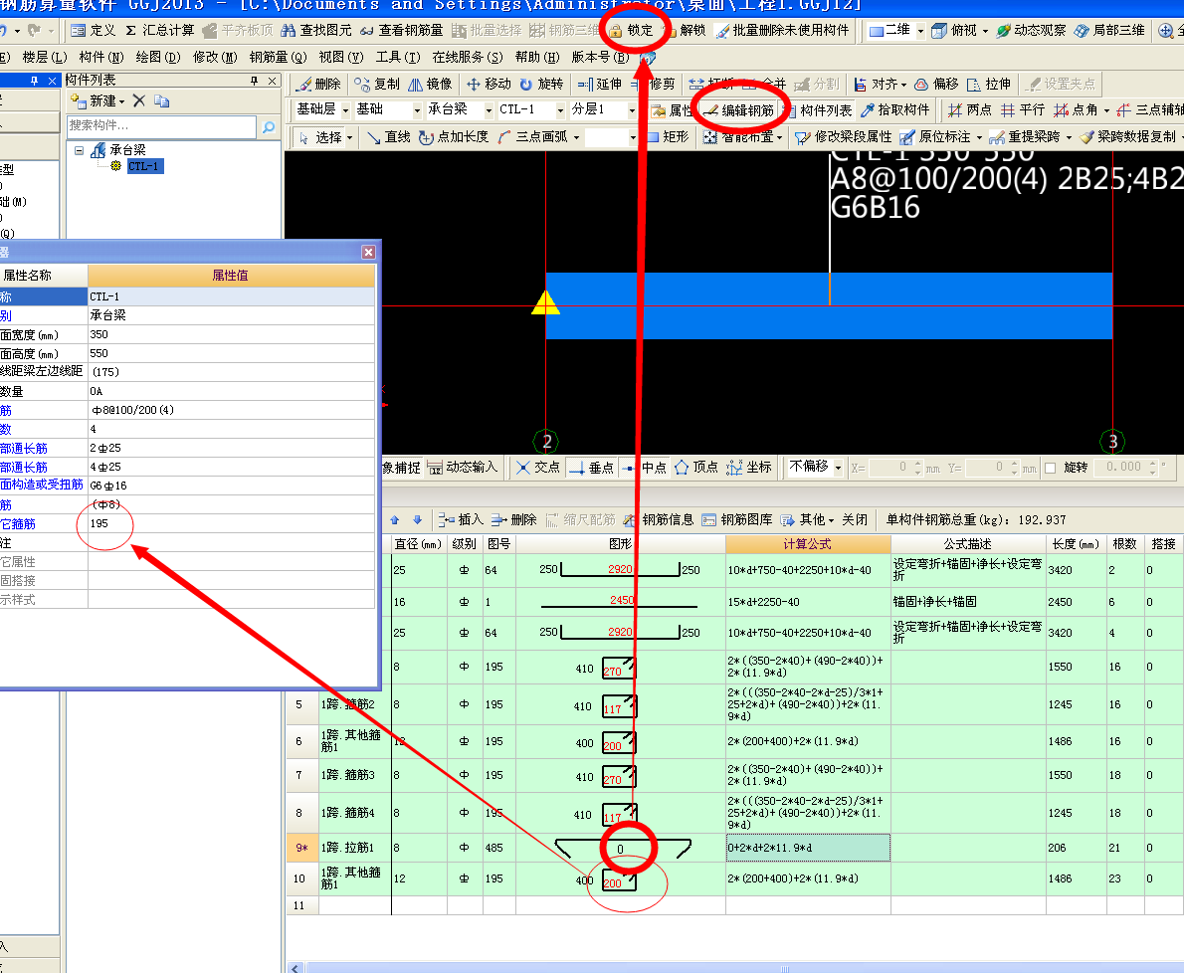
Task: Click 关闭 in rebar table toolbar
Action: (855, 520)
